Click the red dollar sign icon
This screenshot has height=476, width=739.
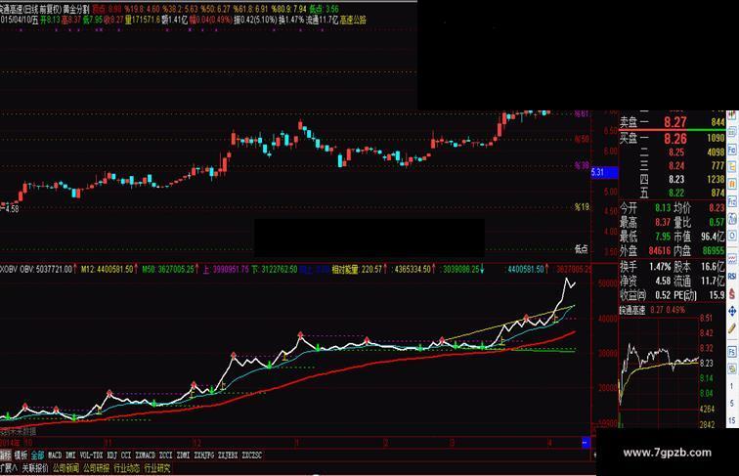tap(732, 293)
